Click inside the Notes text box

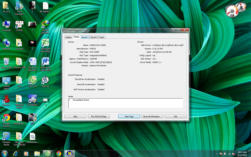tap(125, 103)
